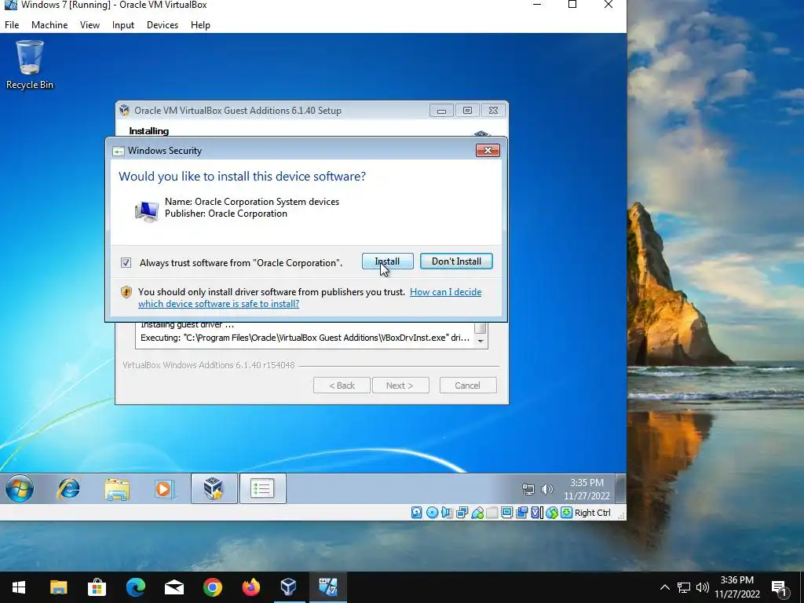804x603 pixels.
Task: Click Install in Windows Security dialog
Action: pos(388,261)
